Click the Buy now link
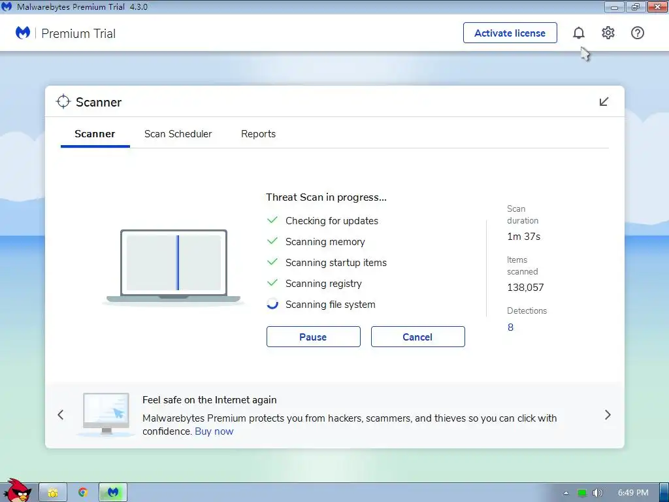Image resolution: width=669 pixels, height=502 pixels. pyautogui.click(x=214, y=431)
